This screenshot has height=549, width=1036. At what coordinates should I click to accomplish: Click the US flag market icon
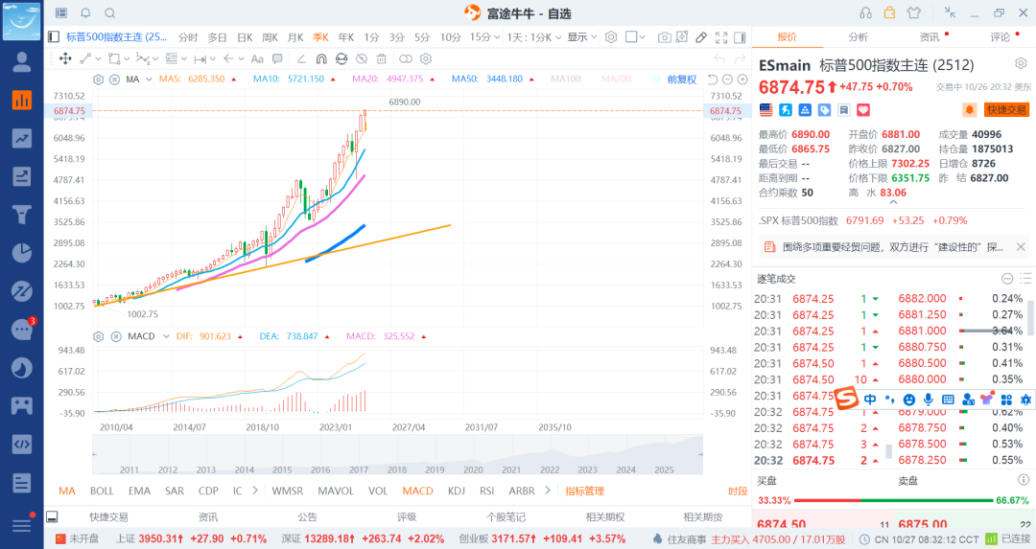pos(765,110)
